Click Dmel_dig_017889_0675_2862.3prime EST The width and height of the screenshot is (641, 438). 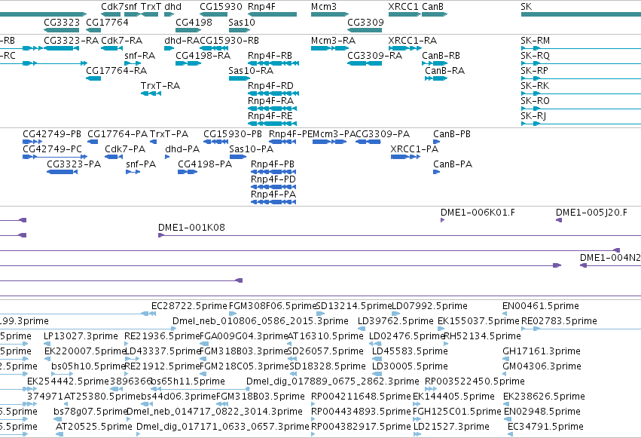point(333,381)
